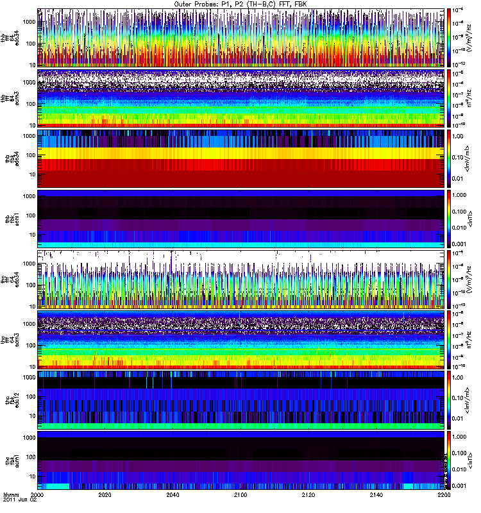Select the thb scm3 FFT spectrogram panel
This screenshot has width=481, height=513.
(241, 97)
